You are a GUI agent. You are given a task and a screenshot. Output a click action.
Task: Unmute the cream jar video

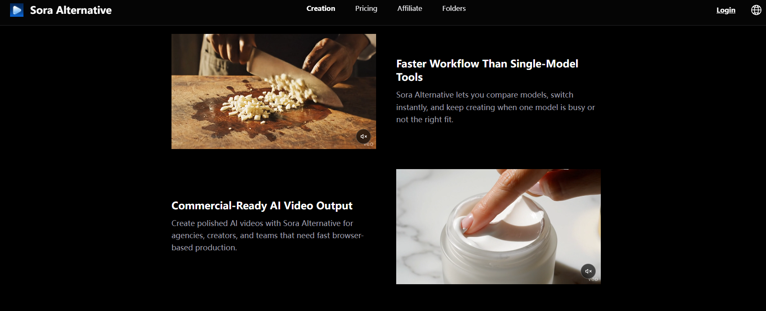click(x=588, y=271)
